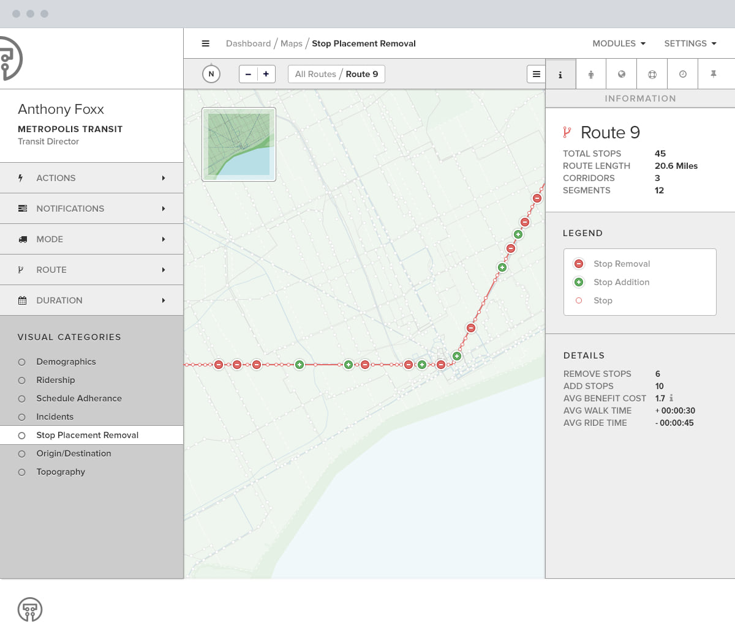This screenshot has width=735, height=640.
Task: Open the hamburger menu beside Dashboard breadcrumb
Action: pos(206,43)
